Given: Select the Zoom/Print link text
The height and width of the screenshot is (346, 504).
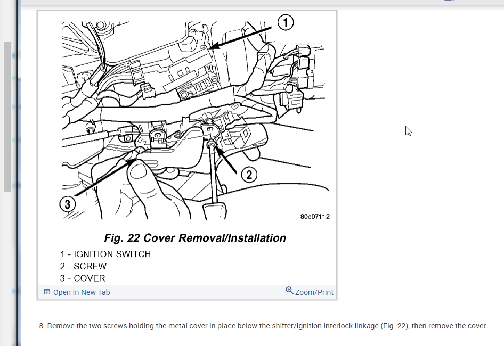Looking at the screenshot, I should pos(314,292).
